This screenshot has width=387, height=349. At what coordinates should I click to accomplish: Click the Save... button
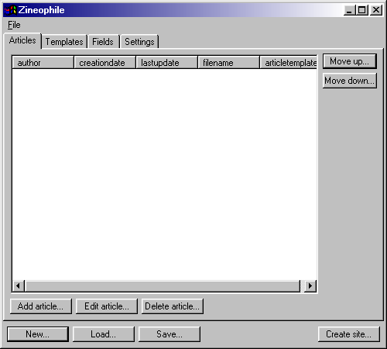(170, 334)
